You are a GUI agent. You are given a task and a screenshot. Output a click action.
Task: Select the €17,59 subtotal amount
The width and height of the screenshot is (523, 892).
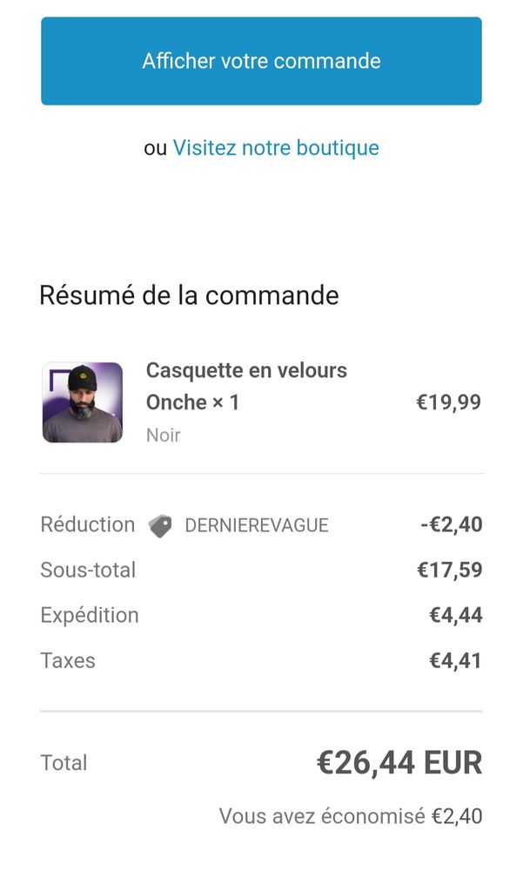coord(449,570)
